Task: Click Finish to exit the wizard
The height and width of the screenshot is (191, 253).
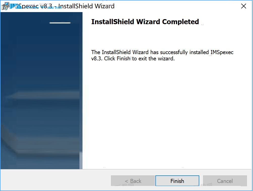Action: [177, 181]
